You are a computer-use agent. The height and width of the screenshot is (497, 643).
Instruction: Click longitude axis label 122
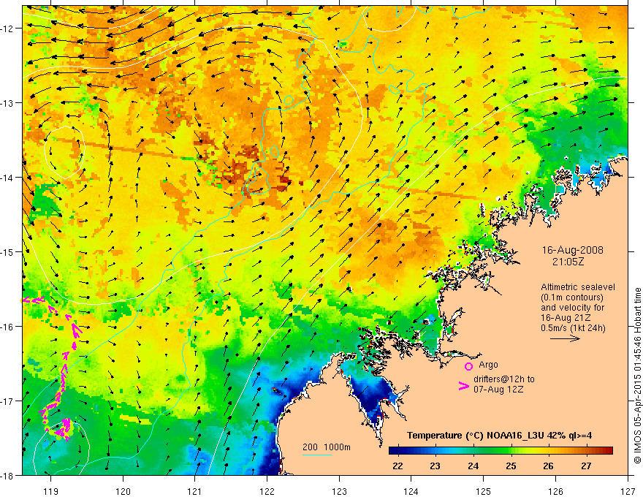[267, 491]
